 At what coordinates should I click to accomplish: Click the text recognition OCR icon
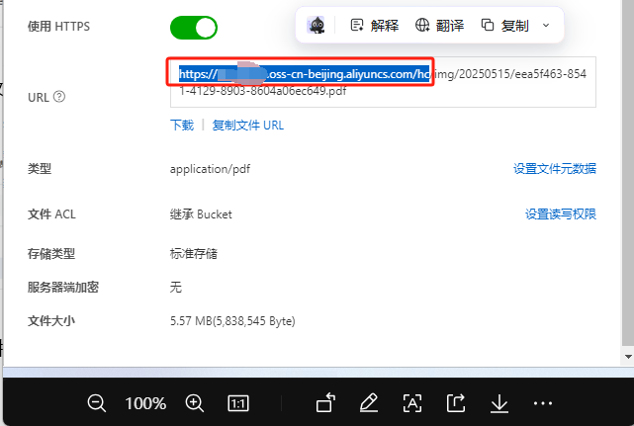(x=412, y=403)
